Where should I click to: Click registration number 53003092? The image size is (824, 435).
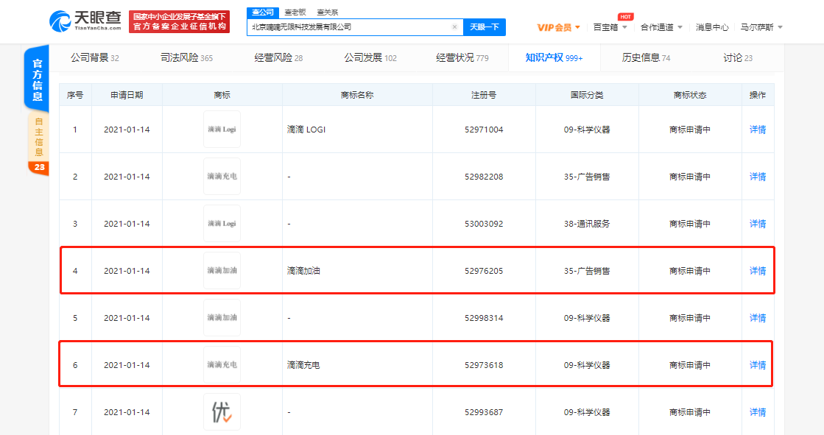pos(484,224)
